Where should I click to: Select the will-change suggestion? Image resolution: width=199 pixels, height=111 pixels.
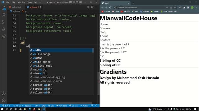click(x=61, y=54)
